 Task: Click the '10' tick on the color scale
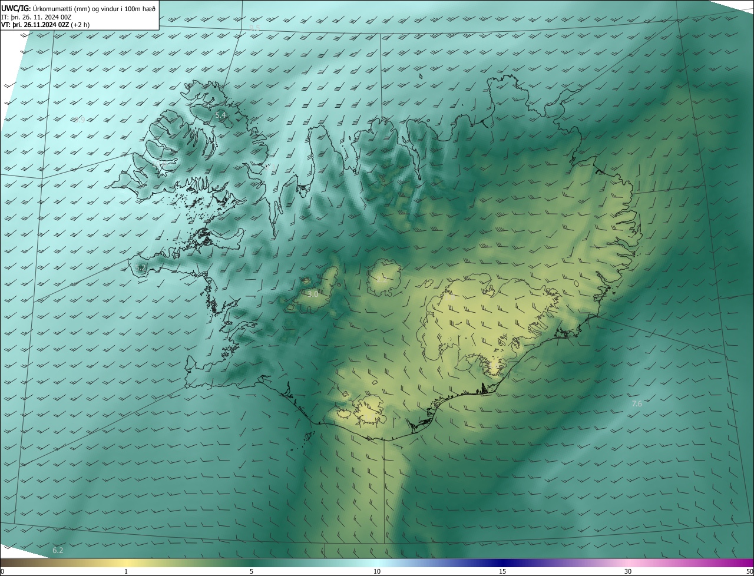pyautogui.click(x=377, y=571)
